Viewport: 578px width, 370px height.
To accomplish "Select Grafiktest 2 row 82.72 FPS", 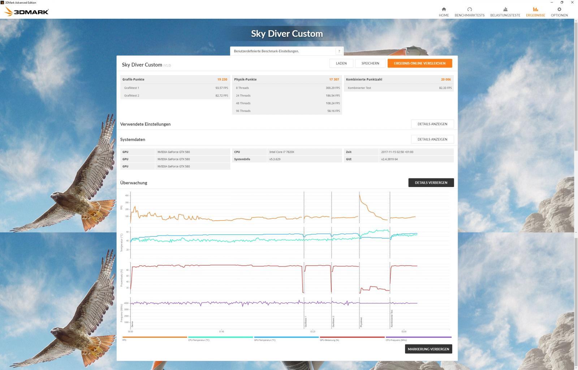I will click(175, 96).
